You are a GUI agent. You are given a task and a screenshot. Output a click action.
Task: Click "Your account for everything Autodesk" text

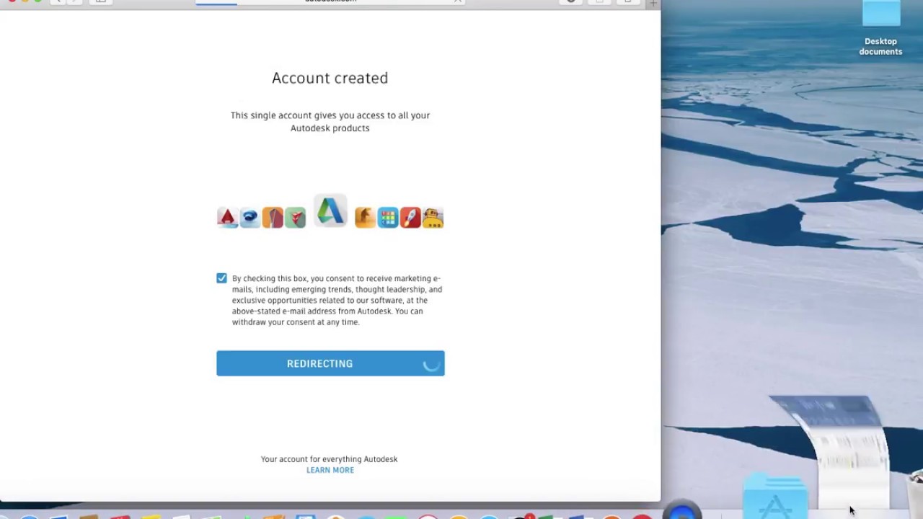330,459
